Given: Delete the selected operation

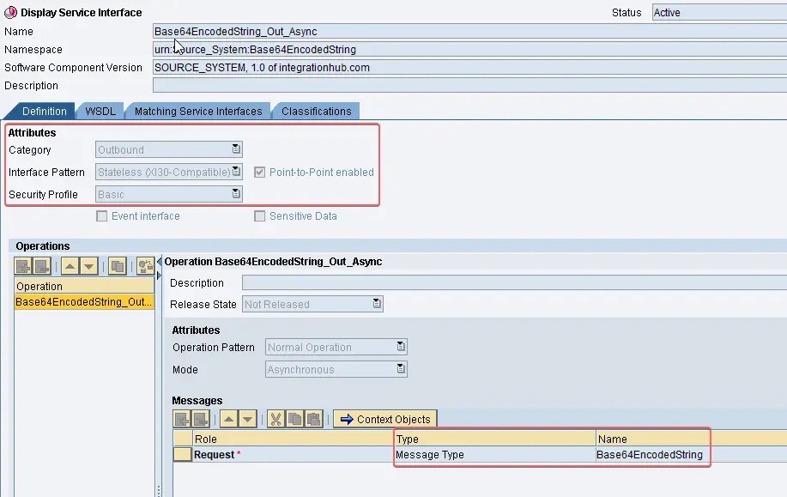Looking at the screenshot, I should 42,265.
